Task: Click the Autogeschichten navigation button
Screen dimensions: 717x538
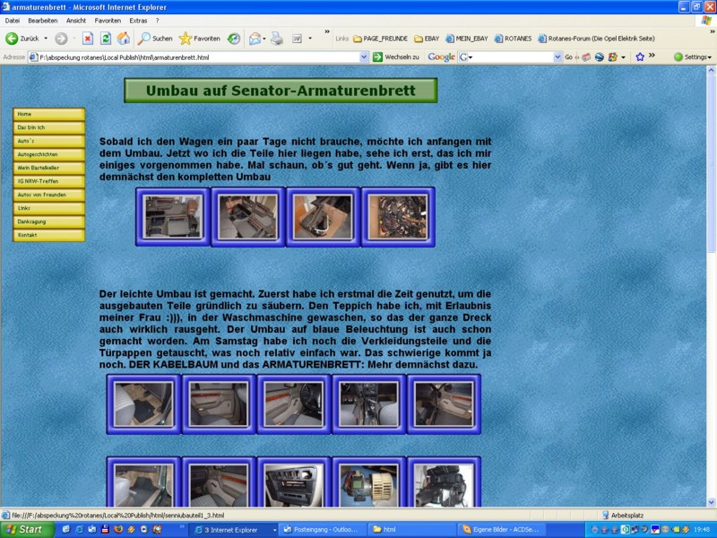Action: (x=48, y=154)
